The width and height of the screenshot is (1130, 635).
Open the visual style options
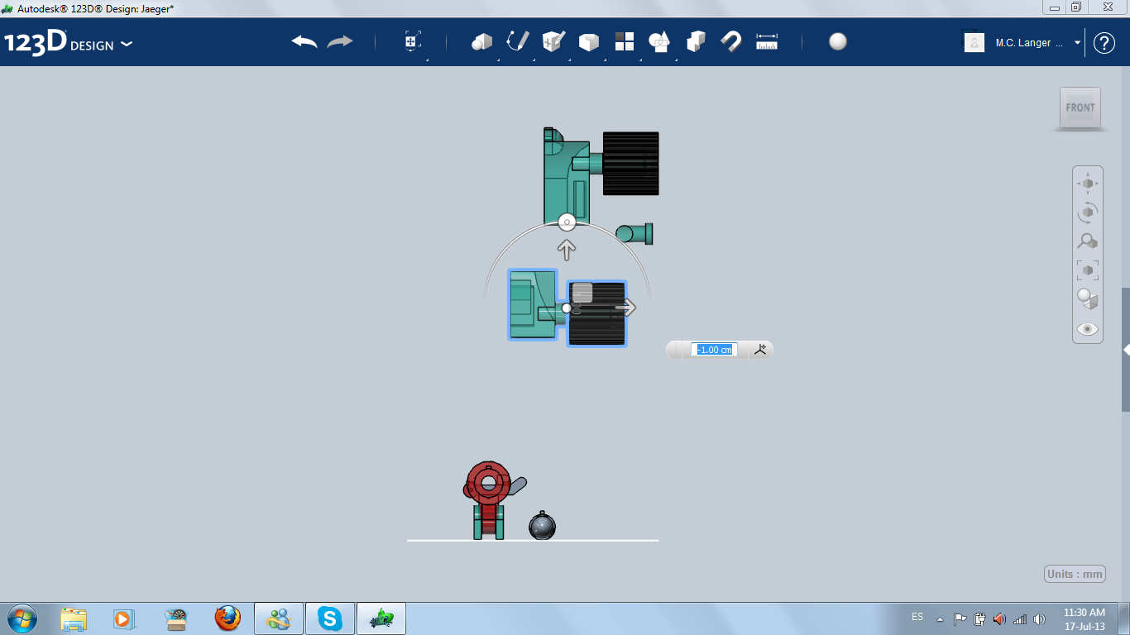click(x=1088, y=299)
